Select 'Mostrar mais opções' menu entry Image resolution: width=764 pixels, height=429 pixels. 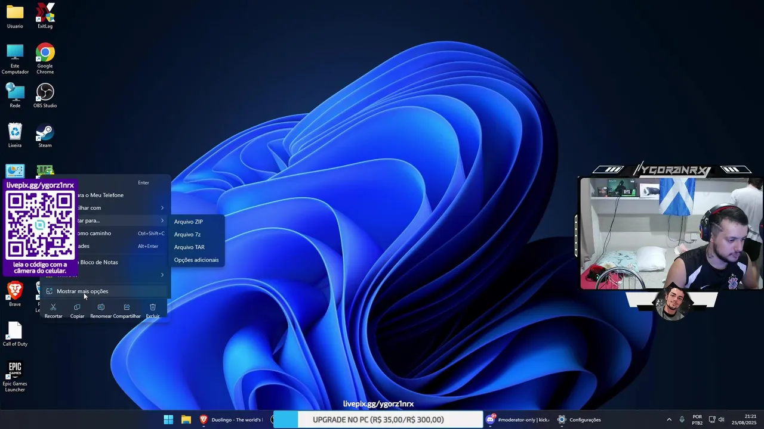point(104,291)
